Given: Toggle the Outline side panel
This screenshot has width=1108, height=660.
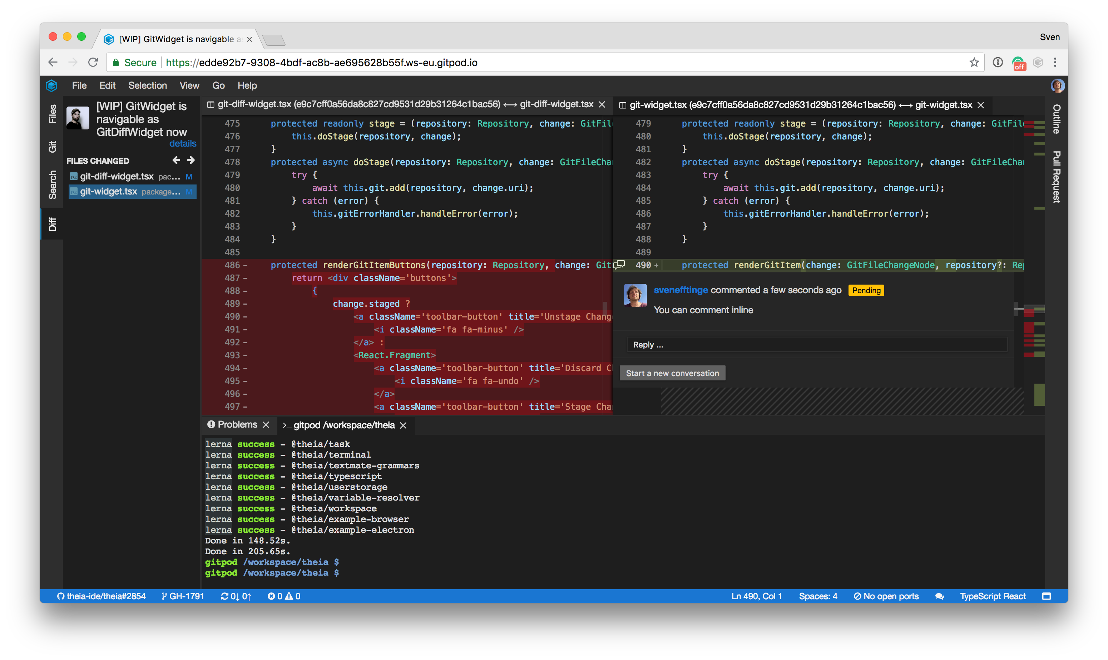Looking at the screenshot, I should point(1057,119).
